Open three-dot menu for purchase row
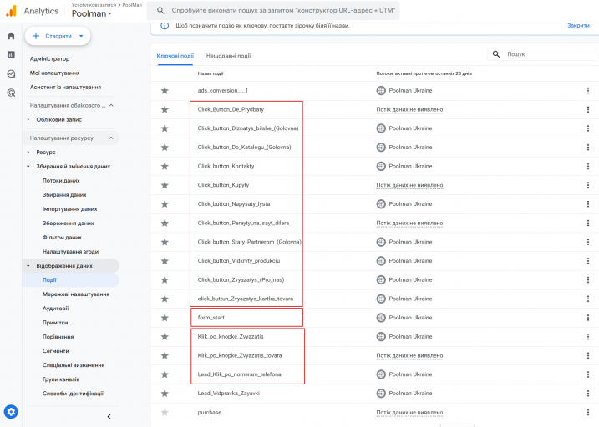The width and height of the screenshot is (599, 427). [587, 412]
